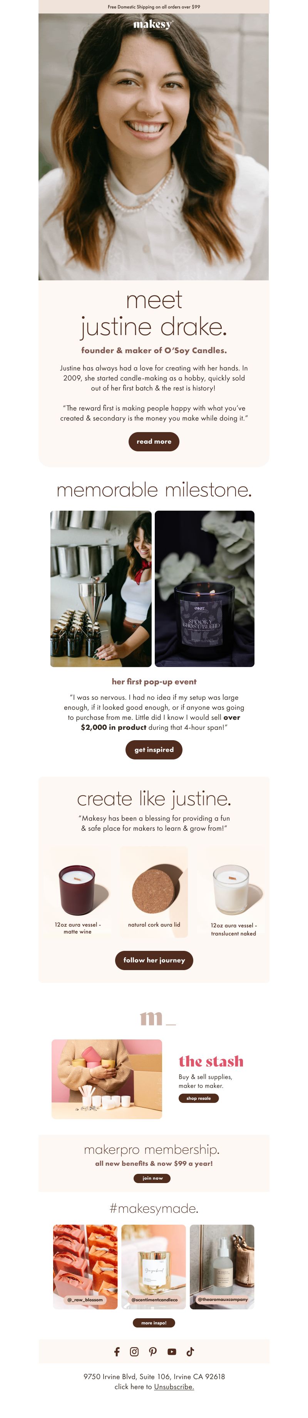Open the Facebook social icon
This screenshot has height=1418, width=308.
tap(117, 1351)
